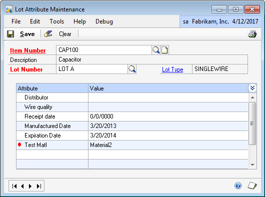The width and height of the screenshot is (265, 197).
Task: Maximize the Lot Attribute Maintenance window
Action: 235,9
